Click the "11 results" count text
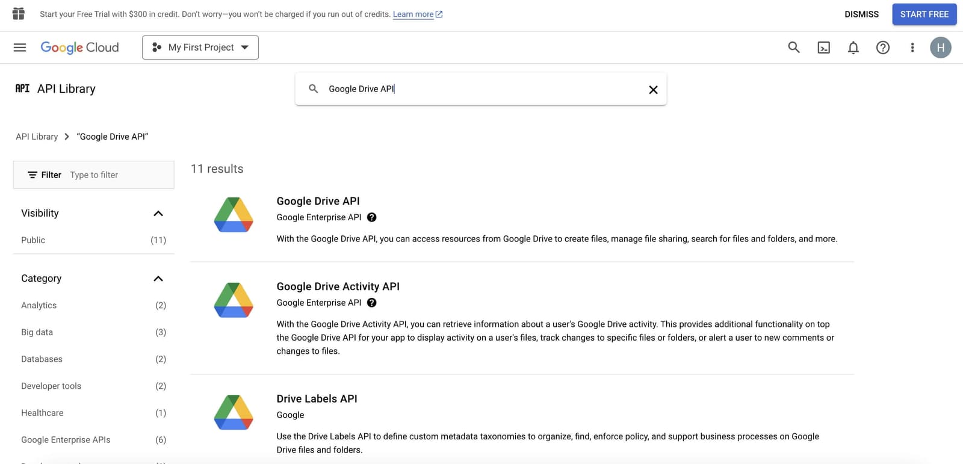This screenshot has height=464, width=963. click(x=217, y=169)
